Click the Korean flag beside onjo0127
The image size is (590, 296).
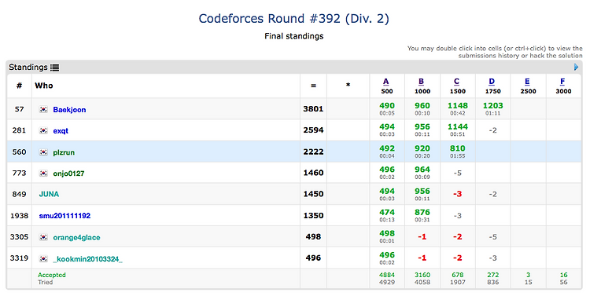click(x=43, y=174)
